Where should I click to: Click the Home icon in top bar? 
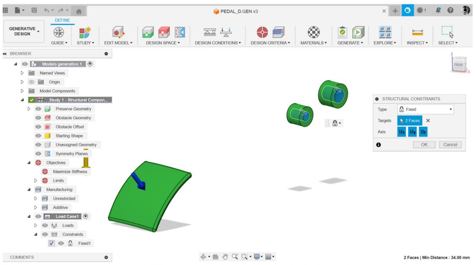78,11
